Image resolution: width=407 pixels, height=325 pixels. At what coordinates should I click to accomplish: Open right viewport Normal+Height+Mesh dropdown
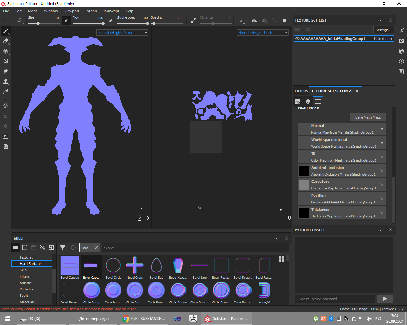[x=263, y=33]
